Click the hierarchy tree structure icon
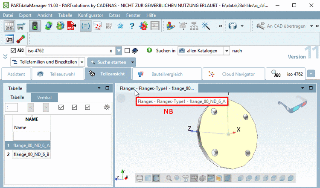The width and height of the screenshot is (320, 188). pyautogui.click(x=194, y=26)
